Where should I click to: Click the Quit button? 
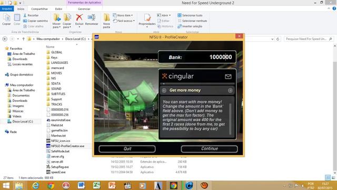127,149
